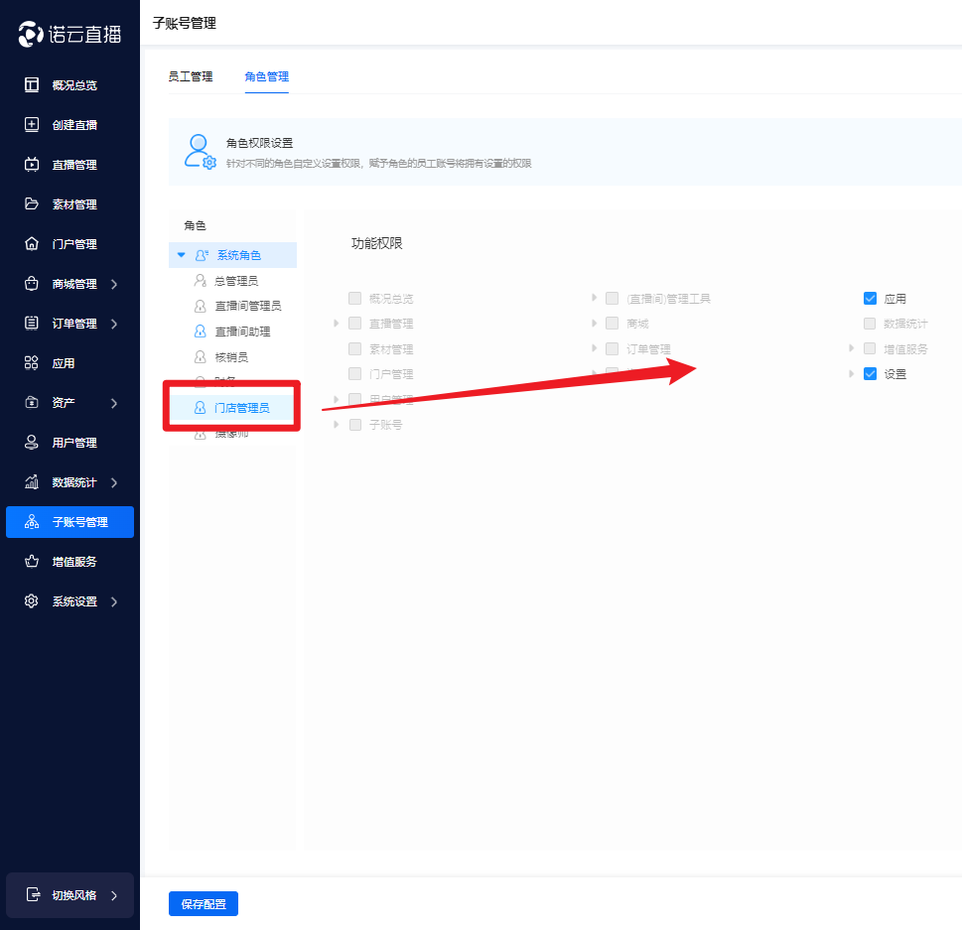Uncheck the 设置 permission checkbox

click(x=871, y=374)
